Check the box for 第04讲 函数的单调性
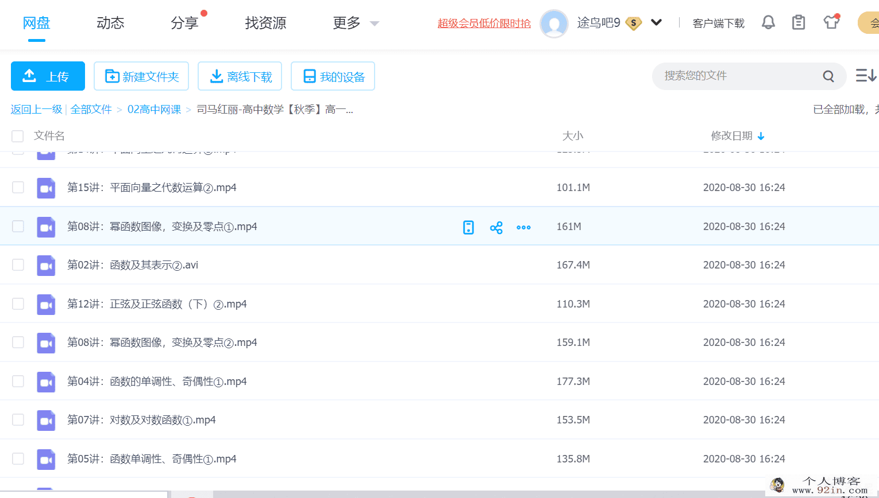Viewport: 879px width, 498px height. click(18, 381)
